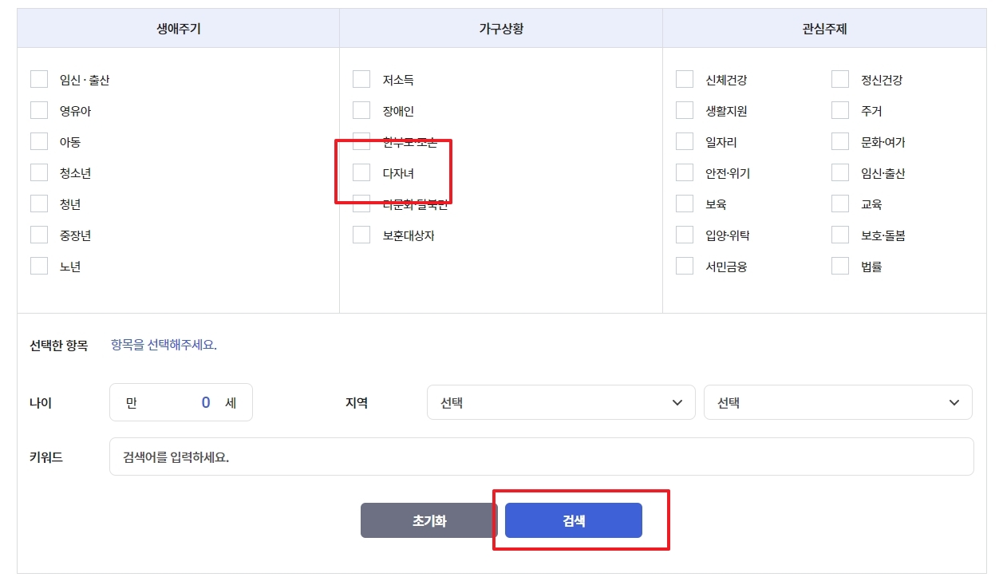Check the 서민금융 checkbox
The image size is (999, 581).
tap(684, 266)
